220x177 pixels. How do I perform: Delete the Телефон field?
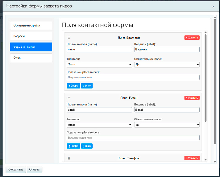coord(192,158)
